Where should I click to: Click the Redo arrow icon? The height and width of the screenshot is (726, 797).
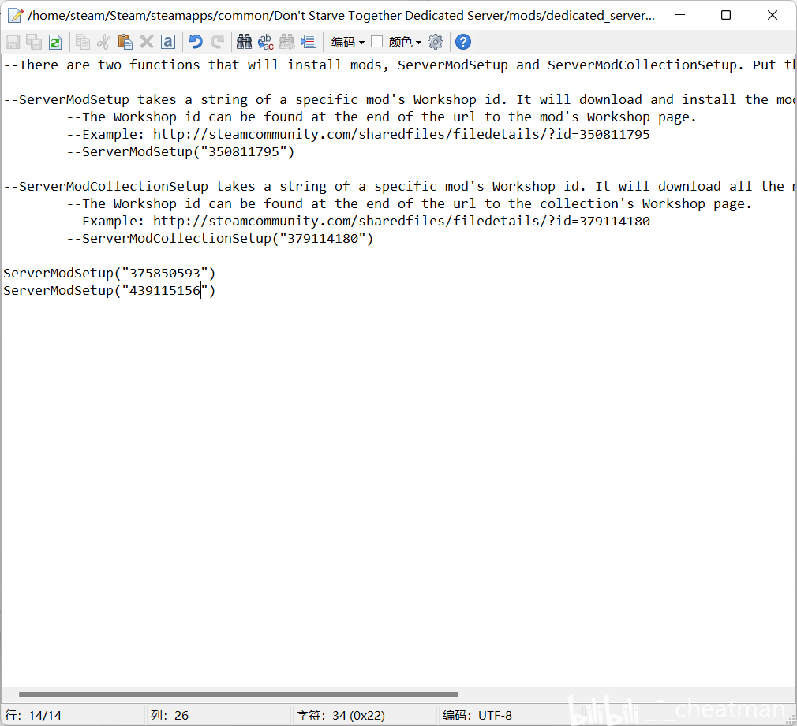coord(217,42)
